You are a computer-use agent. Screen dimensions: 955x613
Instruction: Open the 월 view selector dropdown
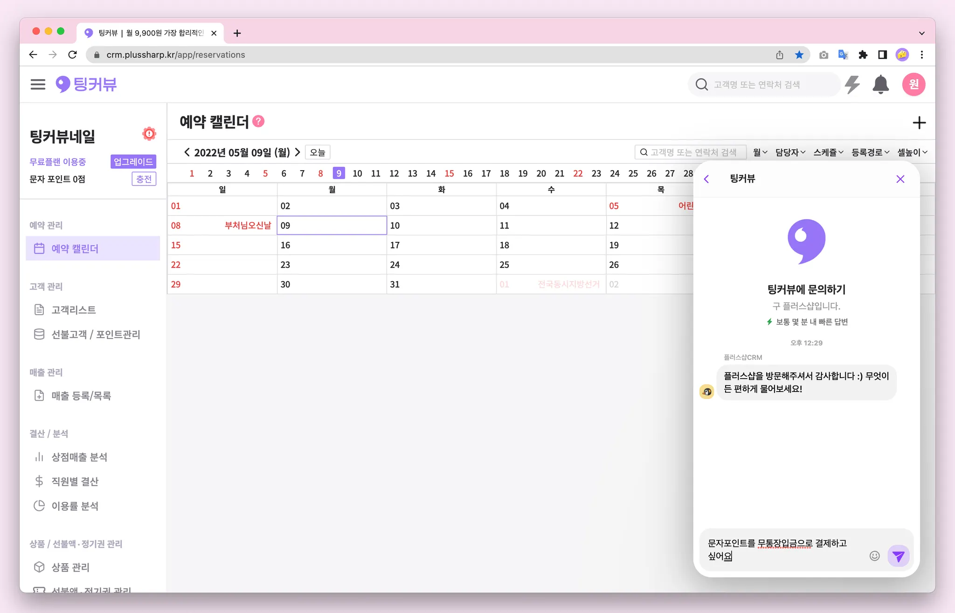pos(760,152)
